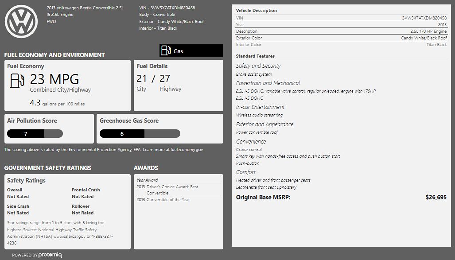Click the Gas fuel type box

[191, 50]
